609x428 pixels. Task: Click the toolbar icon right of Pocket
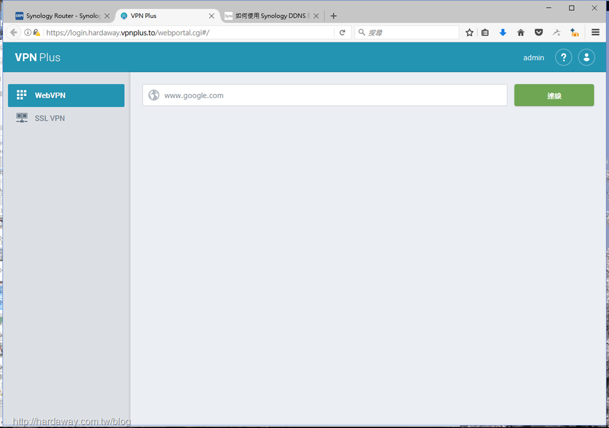pyautogui.click(x=557, y=33)
